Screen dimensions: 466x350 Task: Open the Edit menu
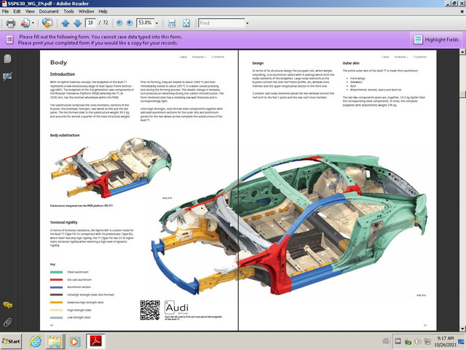17,12
